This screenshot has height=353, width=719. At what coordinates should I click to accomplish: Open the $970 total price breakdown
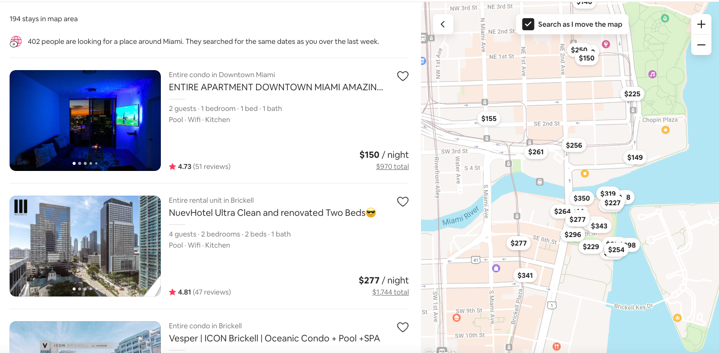392,166
